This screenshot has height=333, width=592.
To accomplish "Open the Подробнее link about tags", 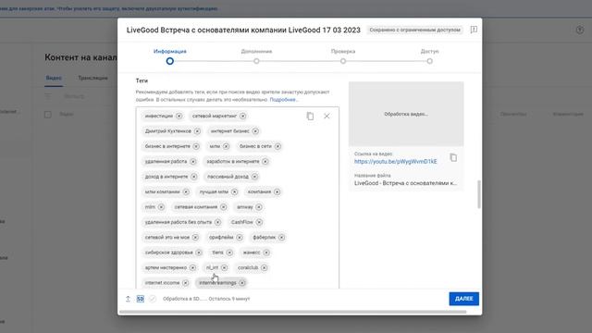I will tap(283, 100).
